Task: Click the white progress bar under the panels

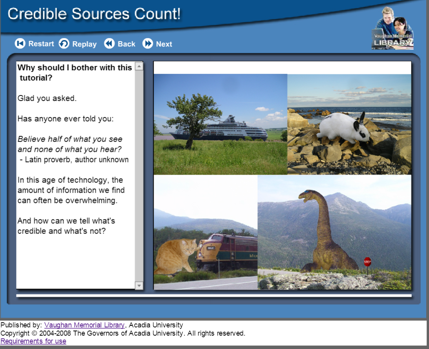Action: (214, 296)
